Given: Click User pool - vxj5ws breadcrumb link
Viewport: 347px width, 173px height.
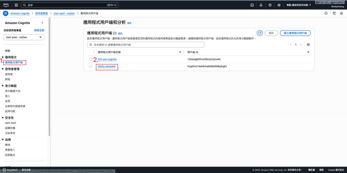Looking at the screenshot, I should pos(64,13).
